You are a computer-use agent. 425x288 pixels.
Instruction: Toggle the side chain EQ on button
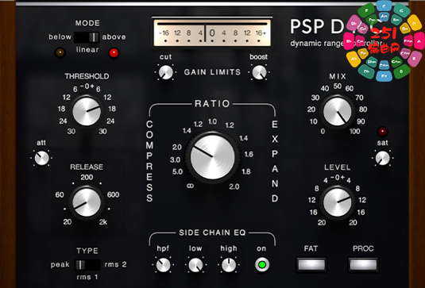pyautogui.click(x=262, y=265)
